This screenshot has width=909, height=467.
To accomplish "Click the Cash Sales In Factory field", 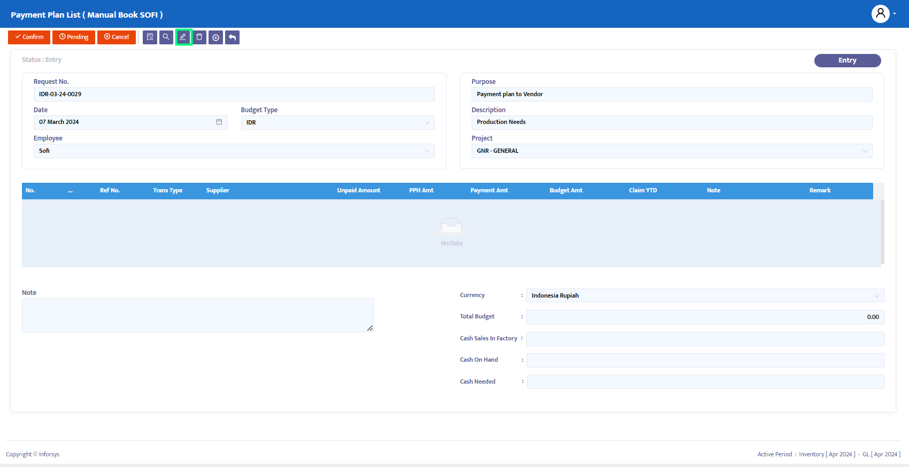I will tap(705, 339).
